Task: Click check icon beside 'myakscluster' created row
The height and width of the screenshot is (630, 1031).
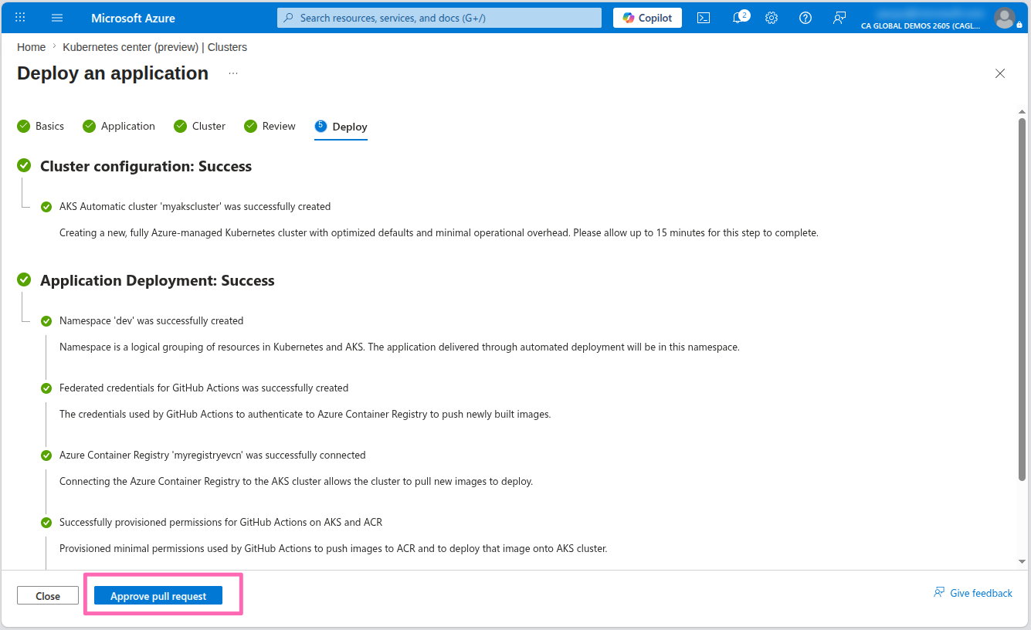Action: point(46,207)
